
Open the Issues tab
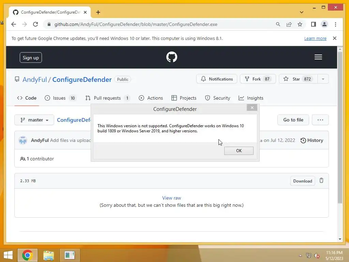coord(60,98)
